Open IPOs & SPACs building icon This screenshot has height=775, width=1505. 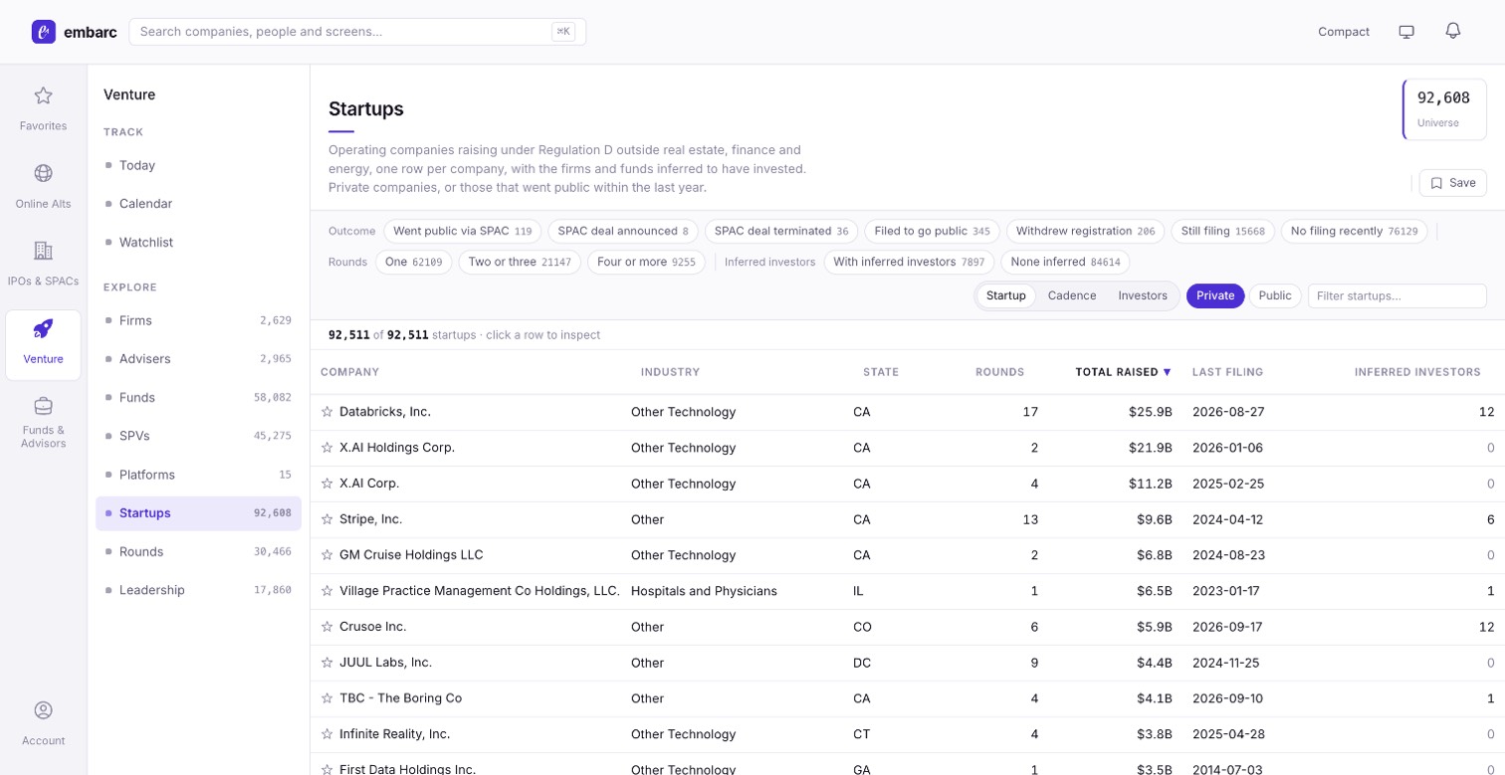(43, 251)
